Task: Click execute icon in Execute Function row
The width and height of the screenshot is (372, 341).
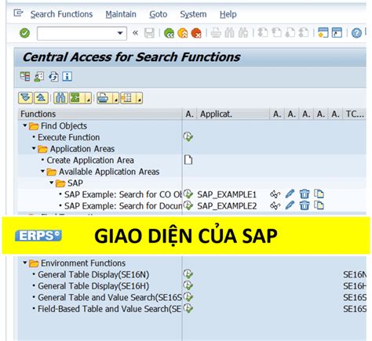Action: pos(188,136)
